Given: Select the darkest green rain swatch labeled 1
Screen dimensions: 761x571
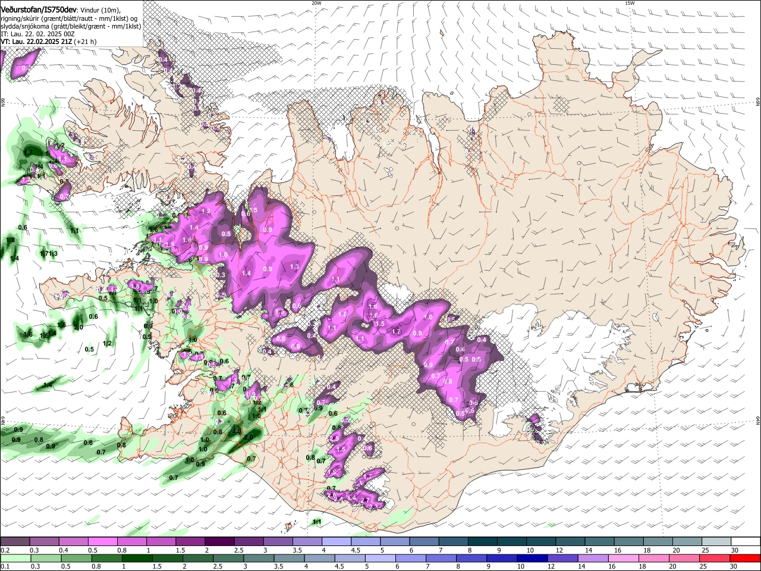Looking at the screenshot, I should pos(136,558).
